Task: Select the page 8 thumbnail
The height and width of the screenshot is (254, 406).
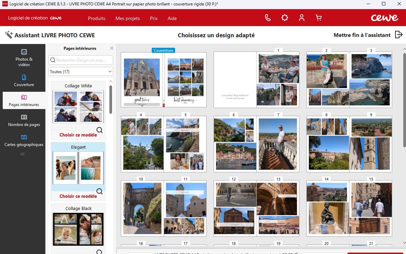Action: 328,144
